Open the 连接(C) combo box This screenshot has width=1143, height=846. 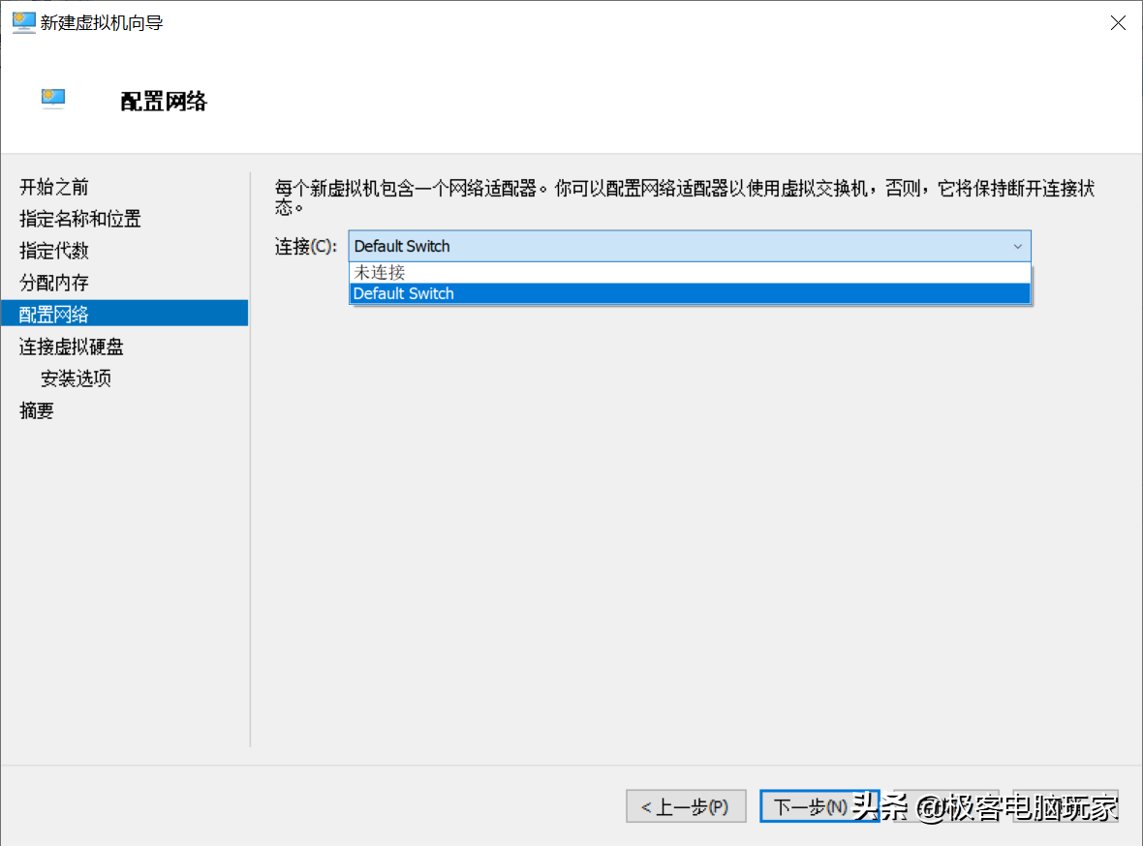pos(690,246)
